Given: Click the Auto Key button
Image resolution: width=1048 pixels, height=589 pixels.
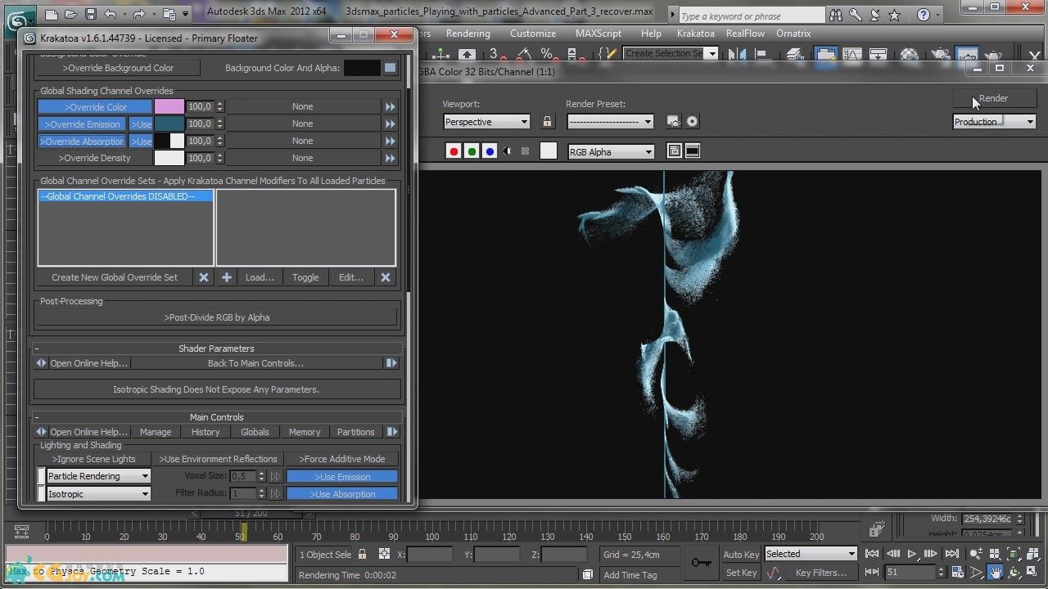Looking at the screenshot, I should pyautogui.click(x=741, y=555).
